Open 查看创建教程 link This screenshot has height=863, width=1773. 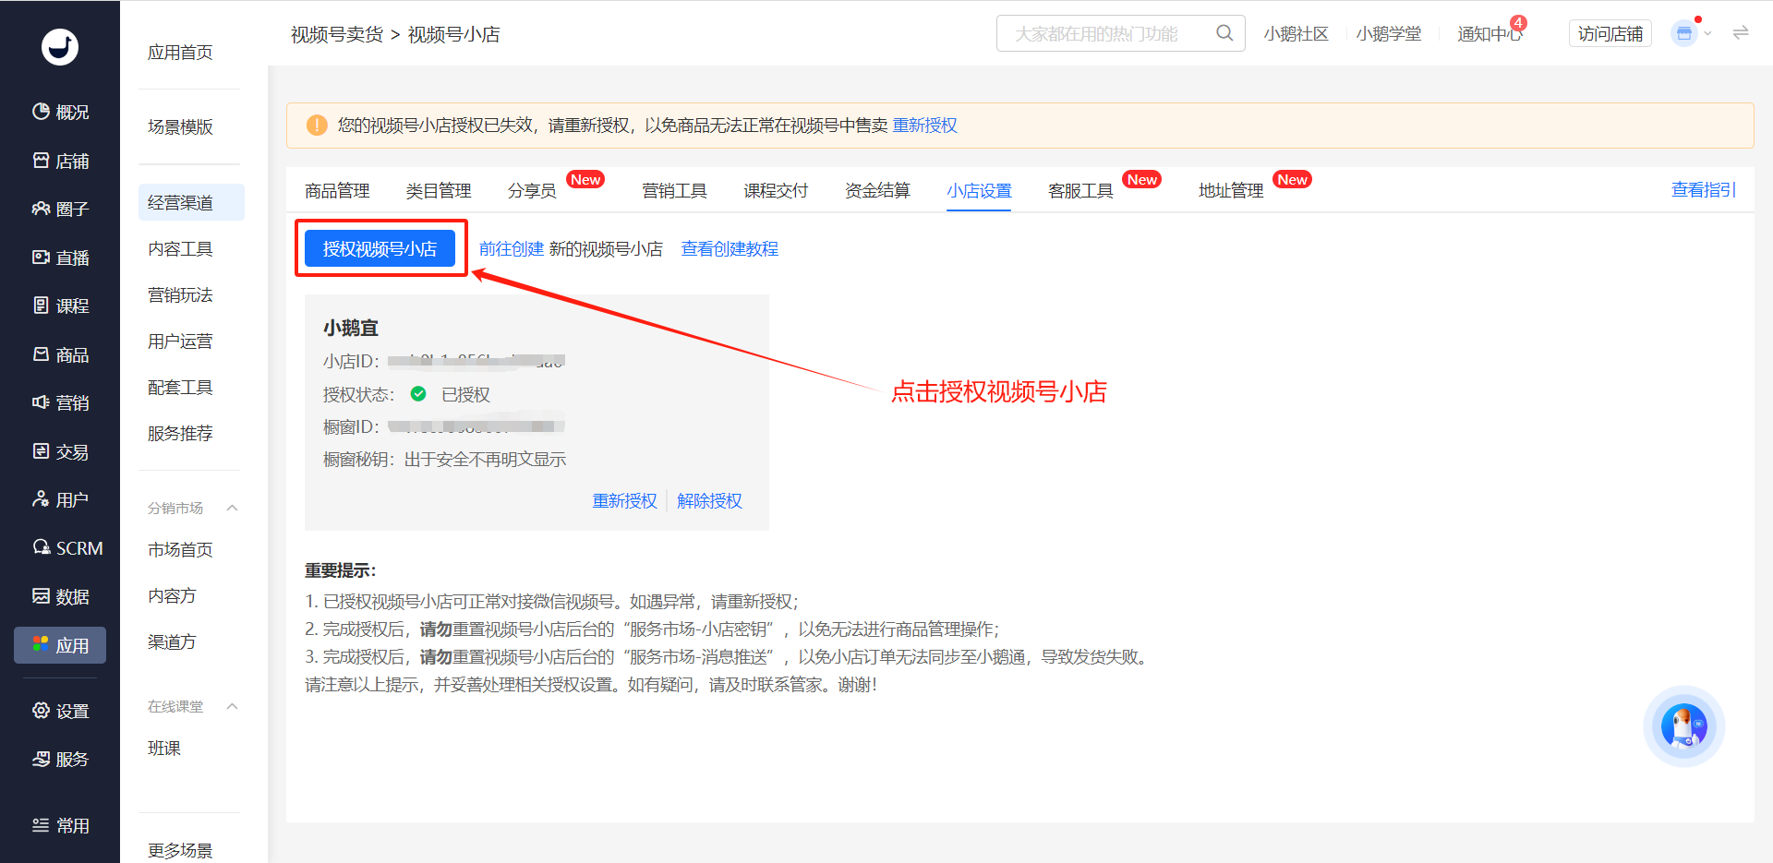coord(730,248)
